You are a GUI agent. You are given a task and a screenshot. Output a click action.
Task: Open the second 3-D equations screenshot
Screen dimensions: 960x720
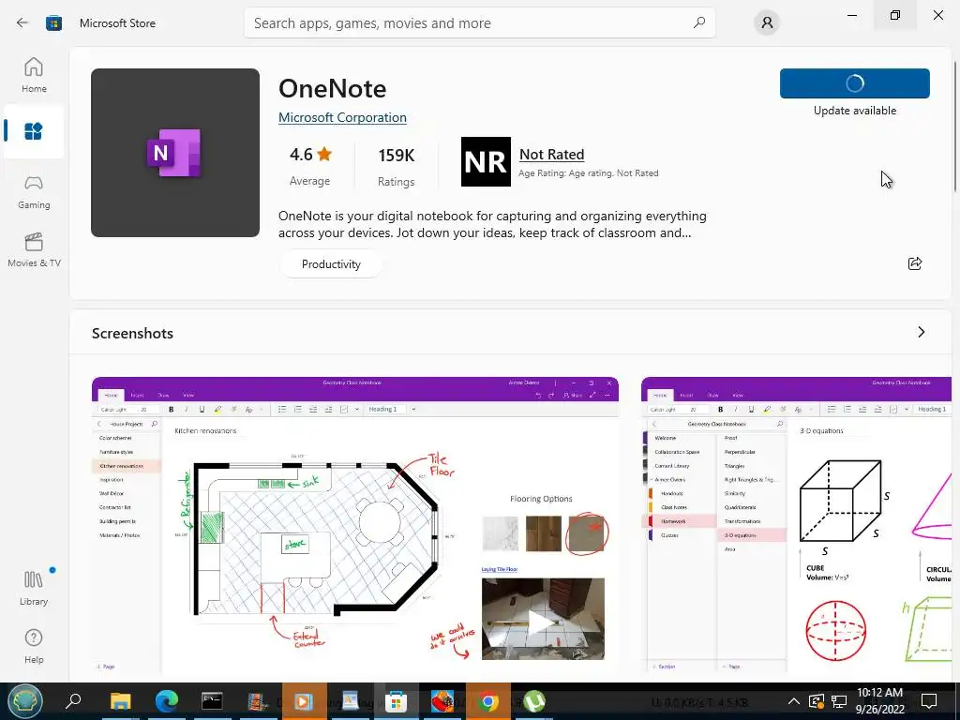click(x=796, y=524)
